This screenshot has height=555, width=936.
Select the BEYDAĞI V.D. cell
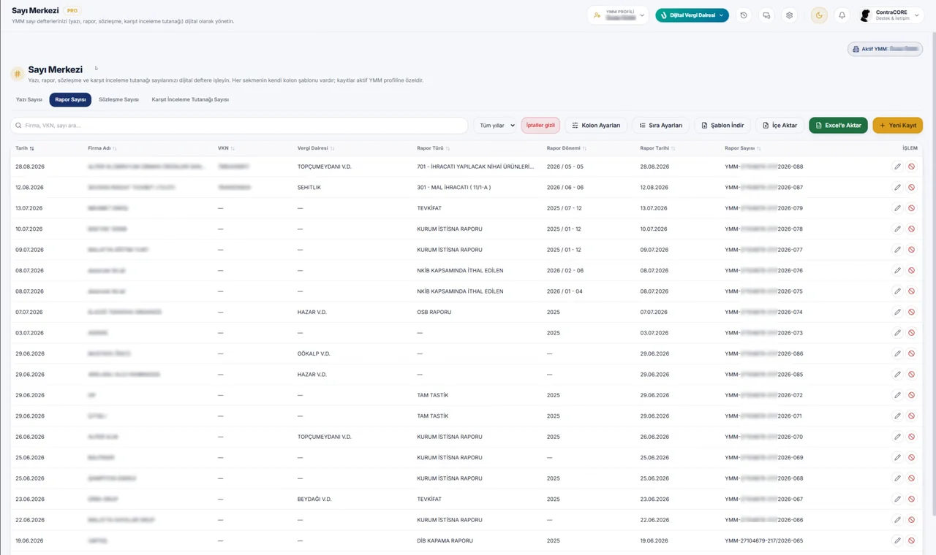[x=315, y=499]
